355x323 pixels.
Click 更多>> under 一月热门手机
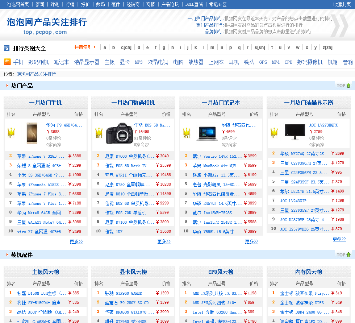pos(76,241)
